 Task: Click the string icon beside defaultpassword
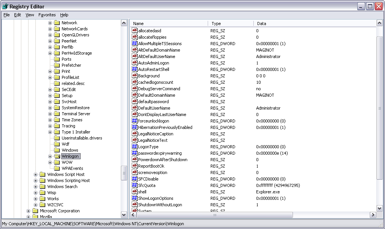135,101
